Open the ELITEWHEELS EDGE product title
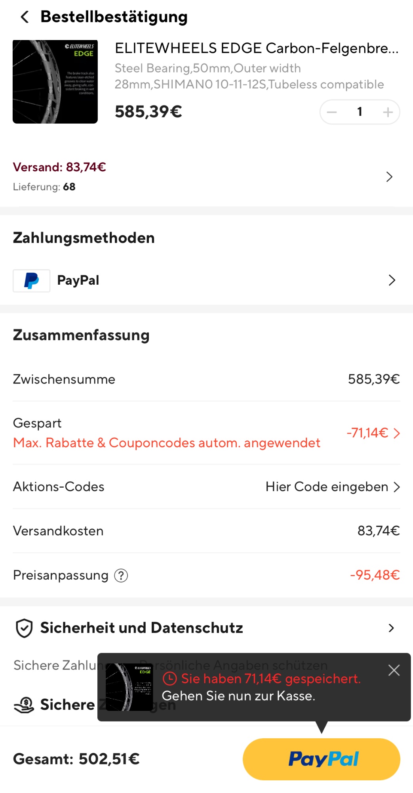The image size is (413, 793). pyautogui.click(x=256, y=48)
